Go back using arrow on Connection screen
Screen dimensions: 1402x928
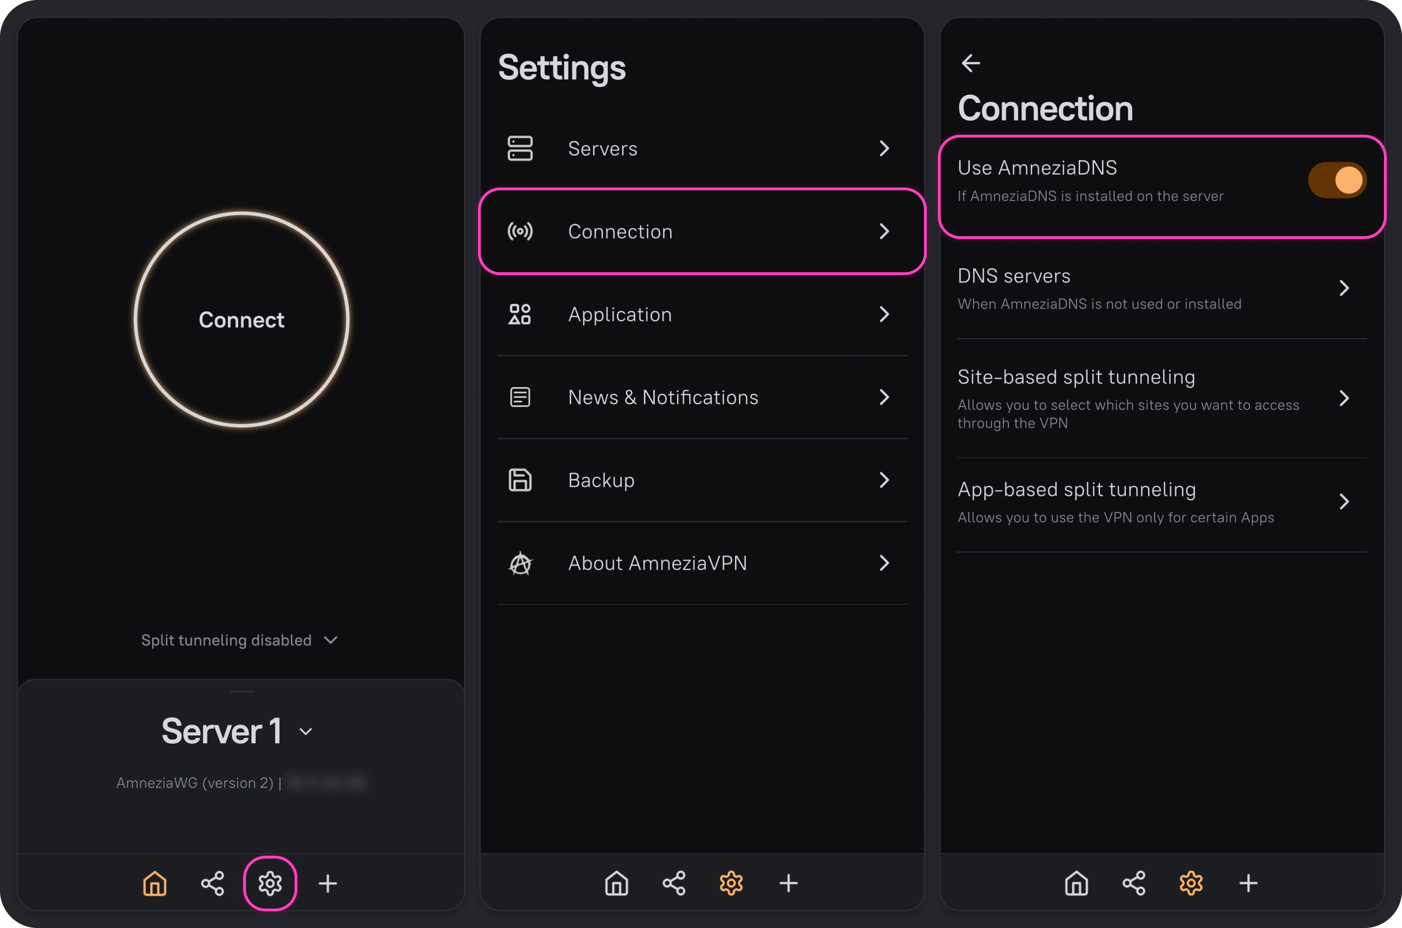point(971,63)
